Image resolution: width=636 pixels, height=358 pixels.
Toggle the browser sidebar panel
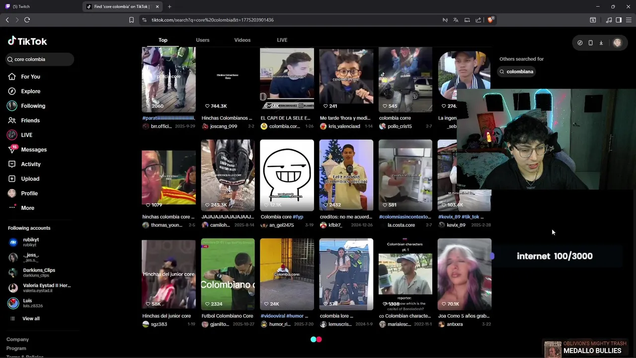619,20
